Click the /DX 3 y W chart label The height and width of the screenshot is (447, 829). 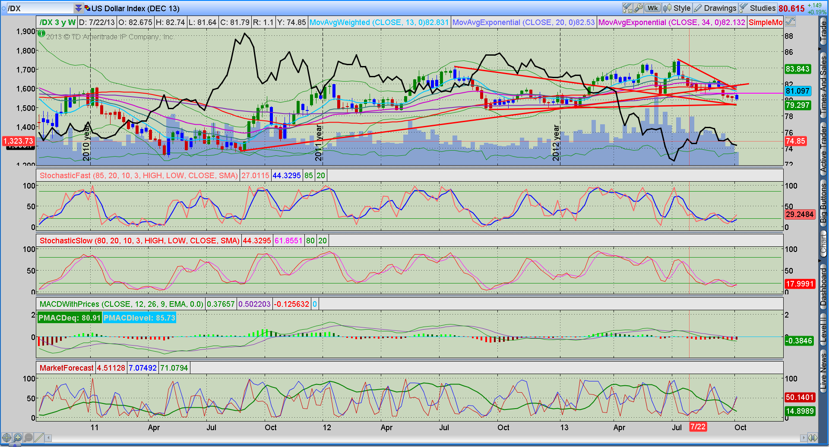tap(57, 22)
